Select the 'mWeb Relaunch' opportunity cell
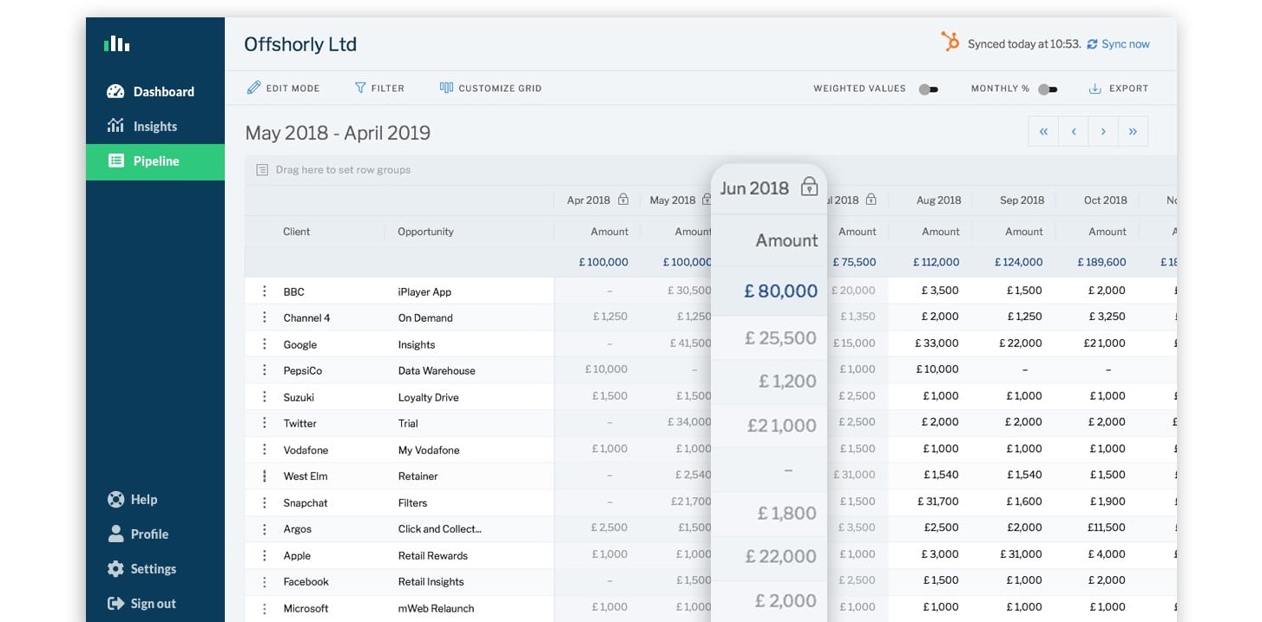The width and height of the screenshot is (1262, 622). coord(436,608)
